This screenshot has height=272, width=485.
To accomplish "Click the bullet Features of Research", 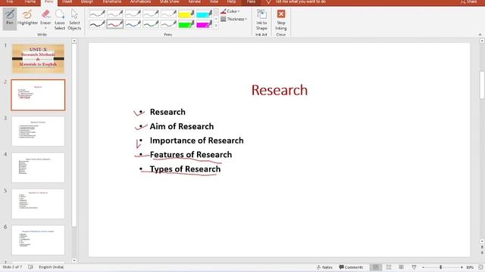I will coord(190,155).
